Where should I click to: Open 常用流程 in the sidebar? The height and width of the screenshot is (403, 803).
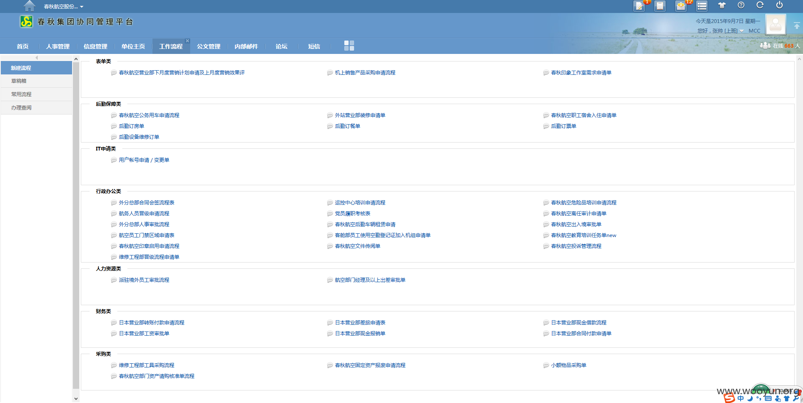pyautogui.click(x=36, y=94)
